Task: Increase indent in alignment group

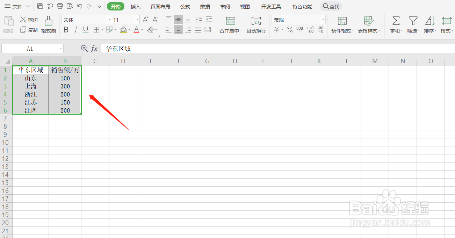Action: [209, 20]
